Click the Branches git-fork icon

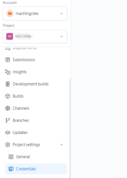pyautogui.click(x=8, y=120)
